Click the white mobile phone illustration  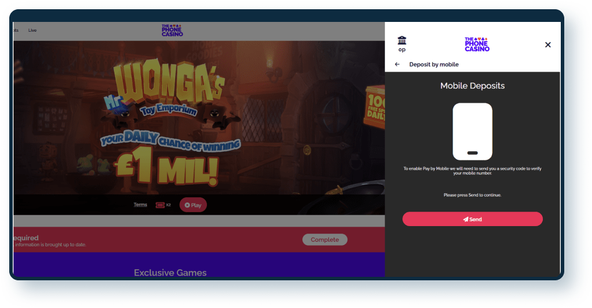[x=472, y=132]
